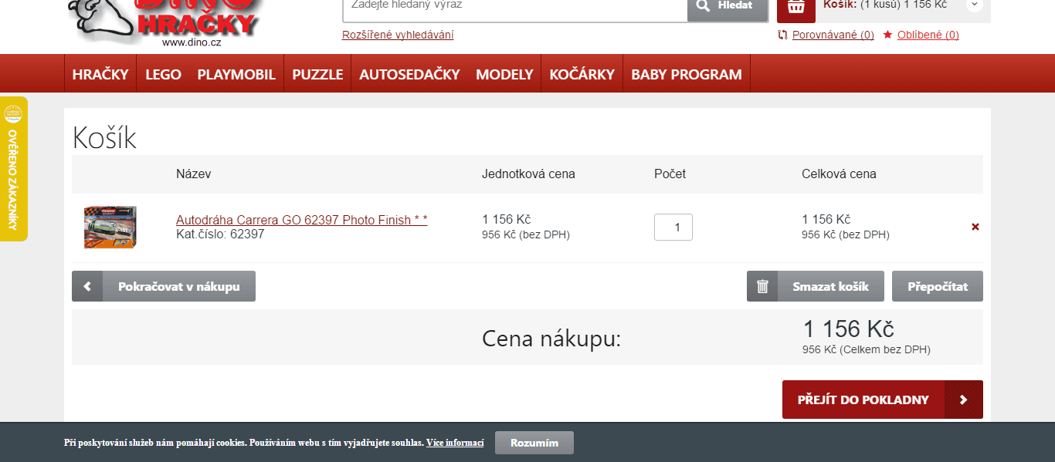This screenshot has height=462, width=1055.
Task: Click Pokračovat v nákupu button label
Action: tap(179, 286)
